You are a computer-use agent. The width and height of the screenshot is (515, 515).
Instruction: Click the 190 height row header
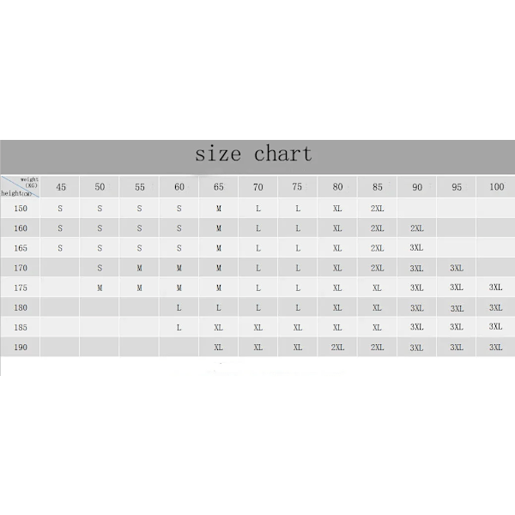tap(20, 346)
